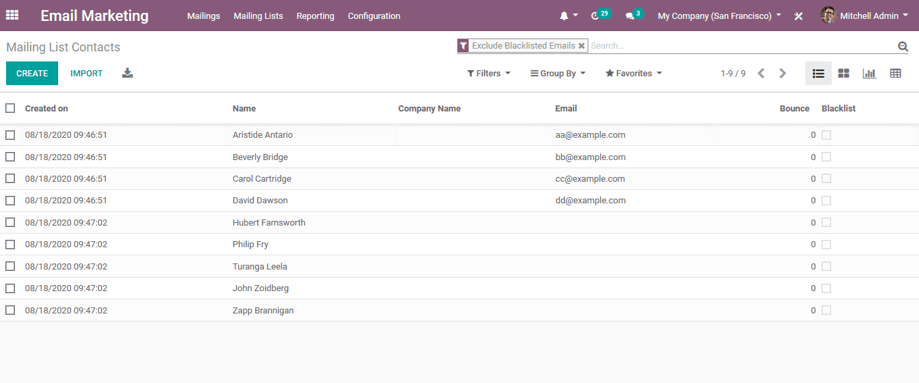Go to next page arrow

coord(782,73)
